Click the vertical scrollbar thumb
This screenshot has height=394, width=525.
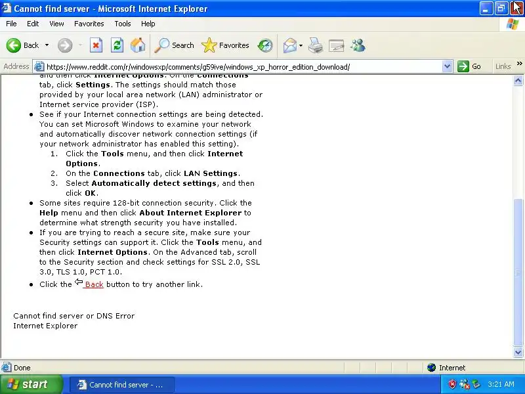[x=518, y=273]
